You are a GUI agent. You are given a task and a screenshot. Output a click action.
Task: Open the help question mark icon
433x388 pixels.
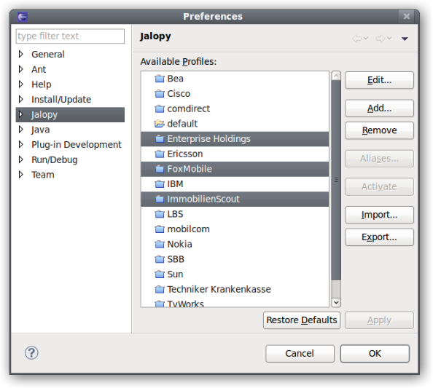point(31,353)
